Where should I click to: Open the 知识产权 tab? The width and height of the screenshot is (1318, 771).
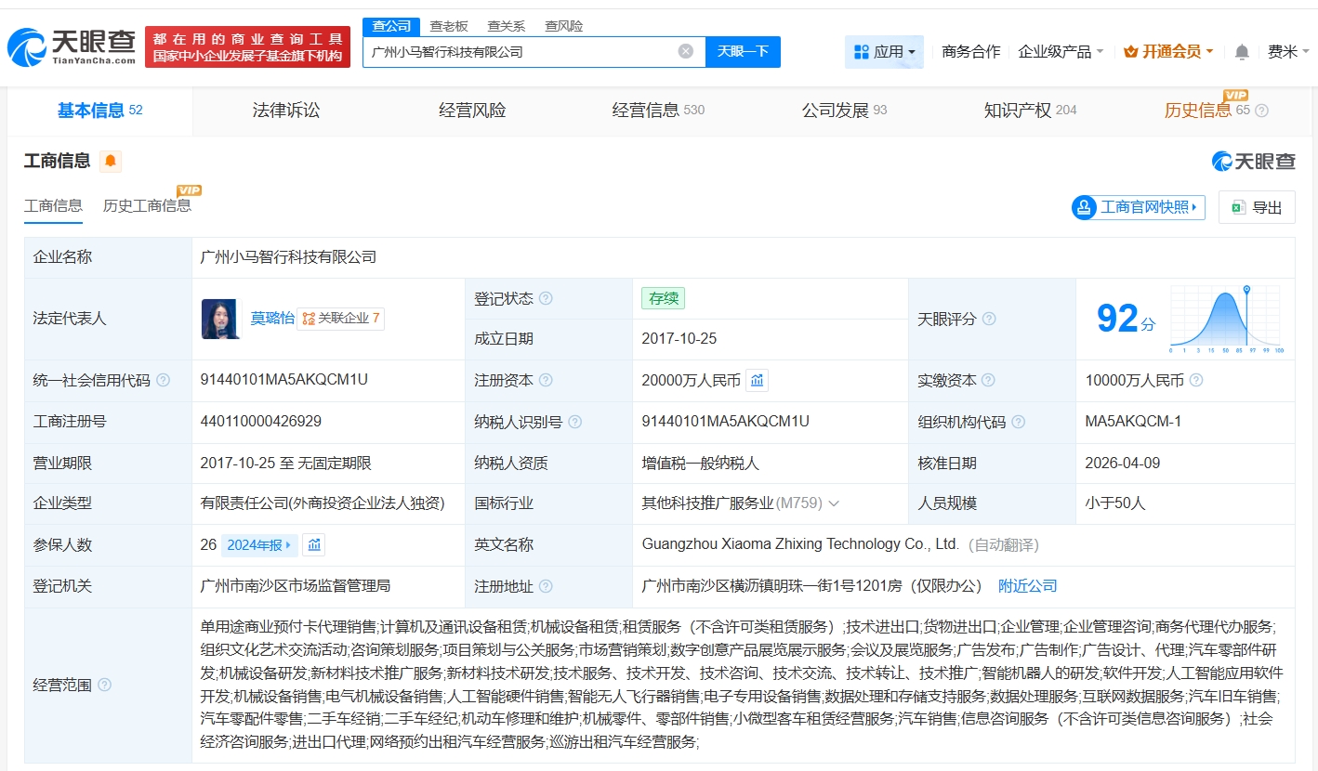1017,111
